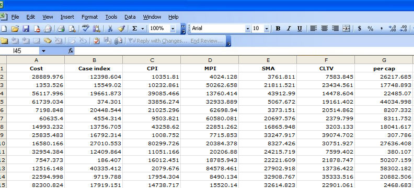414x188 pixels.
Task: Click the reviewing toolbar yellow folder icon
Action: [4, 41]
